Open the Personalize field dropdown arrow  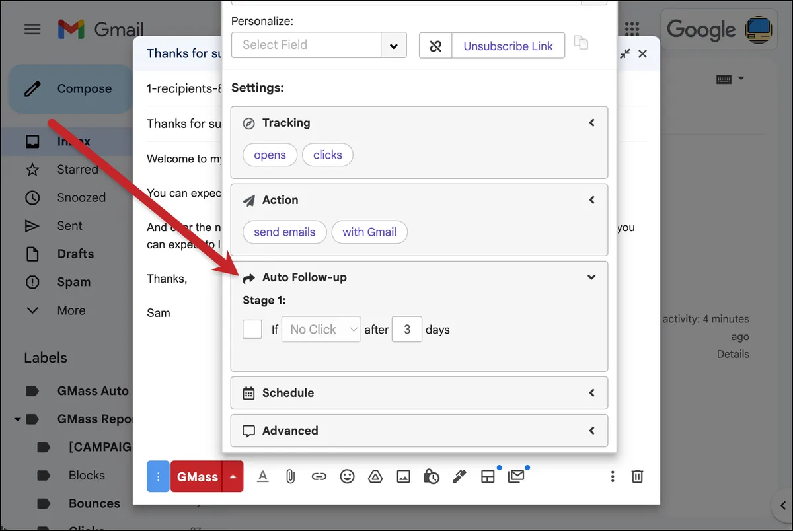[x=394, y=46]
